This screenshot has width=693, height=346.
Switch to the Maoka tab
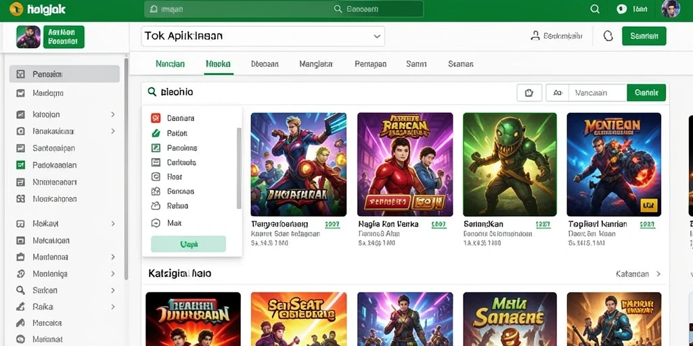coord(219,64)
